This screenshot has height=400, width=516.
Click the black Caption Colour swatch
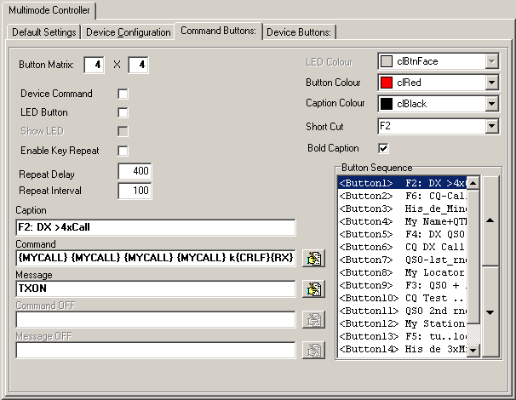click(387, 104)
